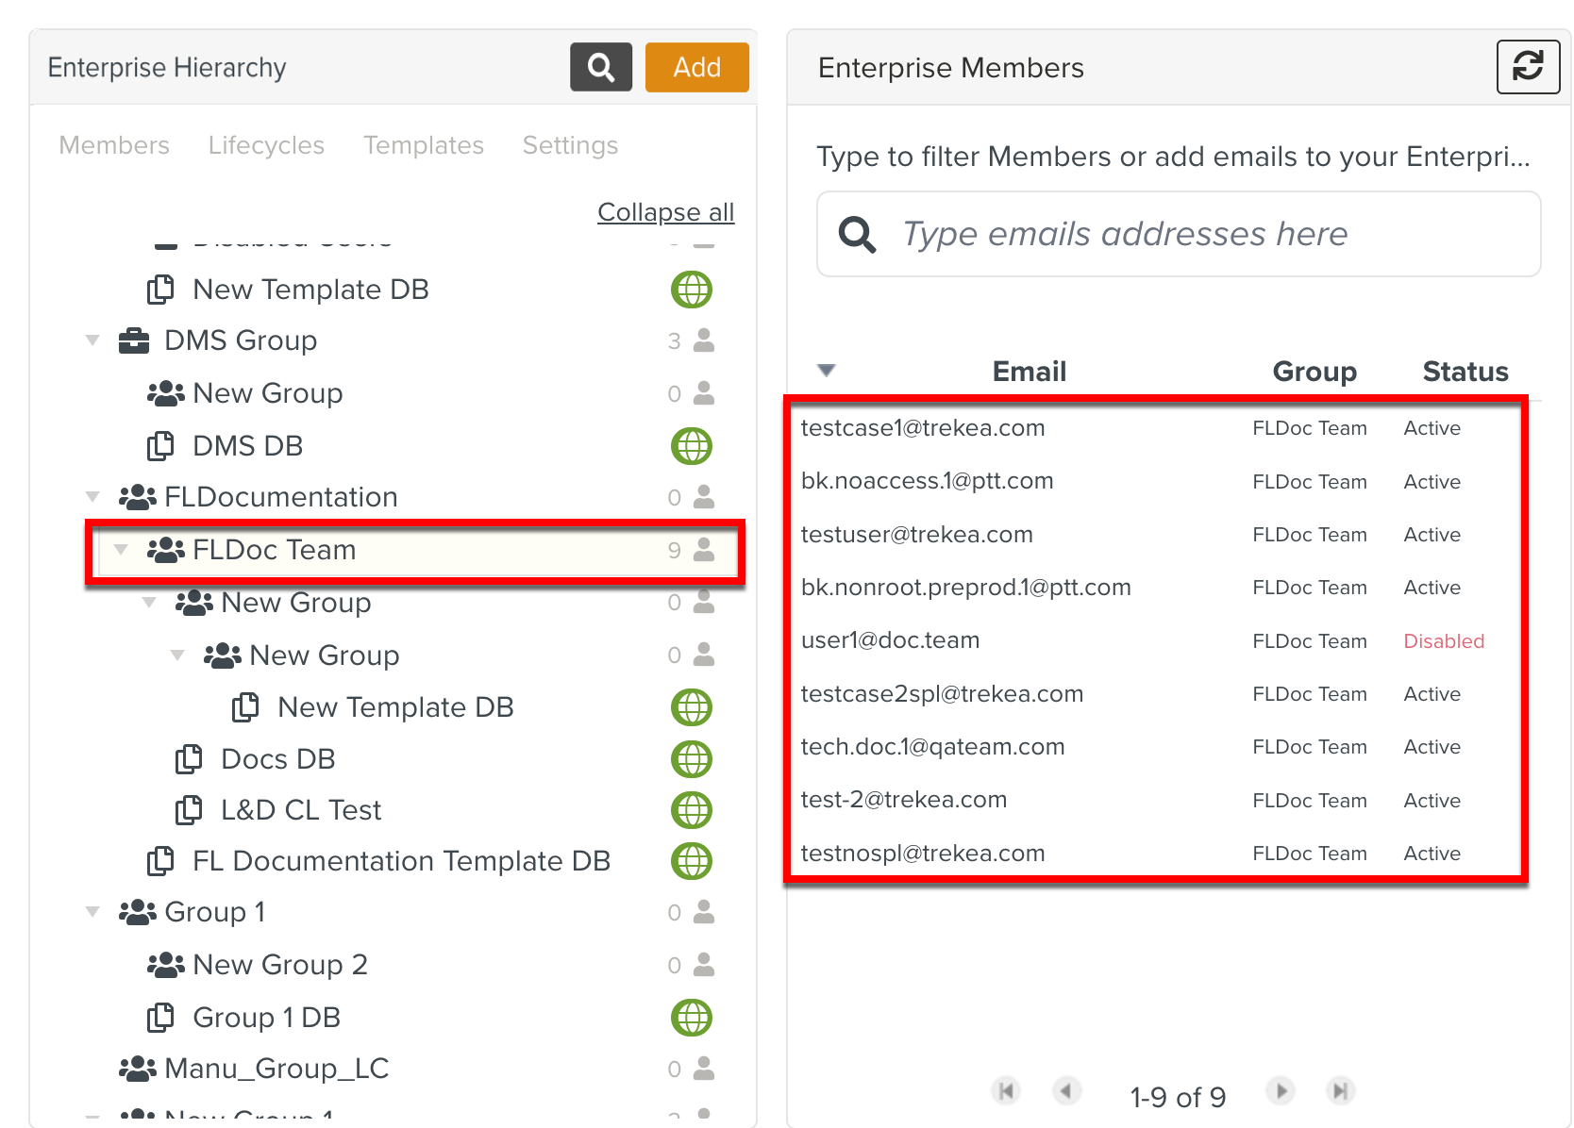This screenshot has width=1574, height=1128.
Task: Open the sort dropdown above the Email column
Action: (x=825, y=371)
